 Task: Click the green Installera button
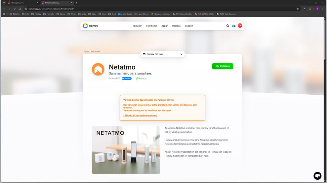coord(223,66)
